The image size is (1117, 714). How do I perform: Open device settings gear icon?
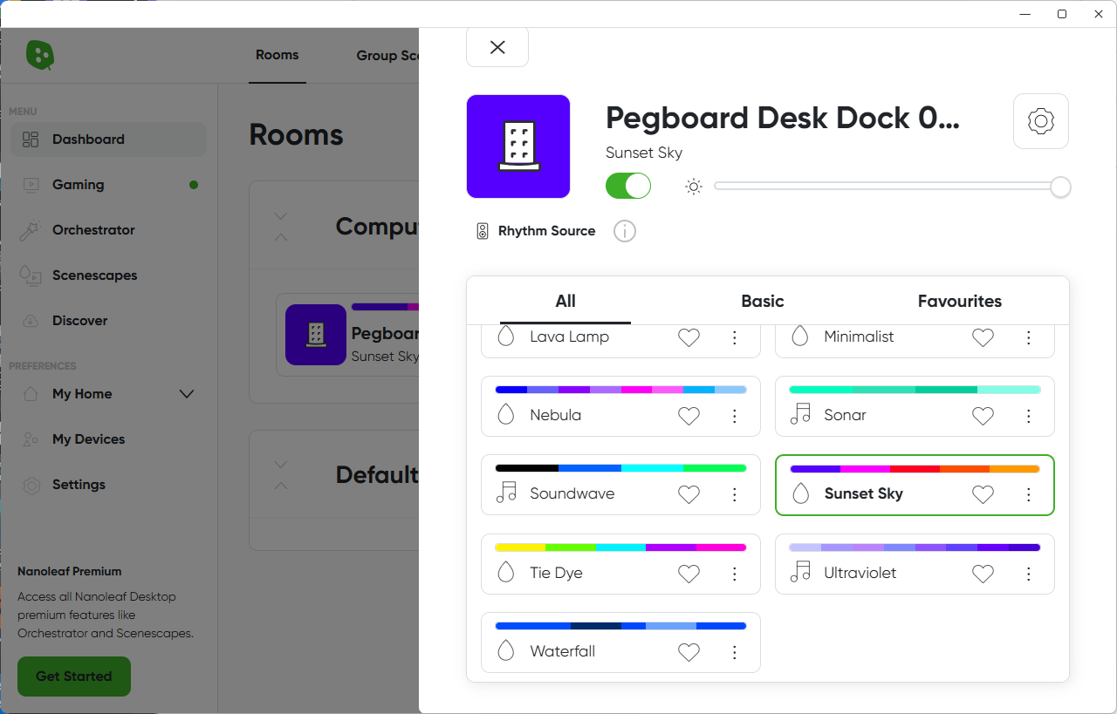pyautogui.click(x=1040, y=121)
